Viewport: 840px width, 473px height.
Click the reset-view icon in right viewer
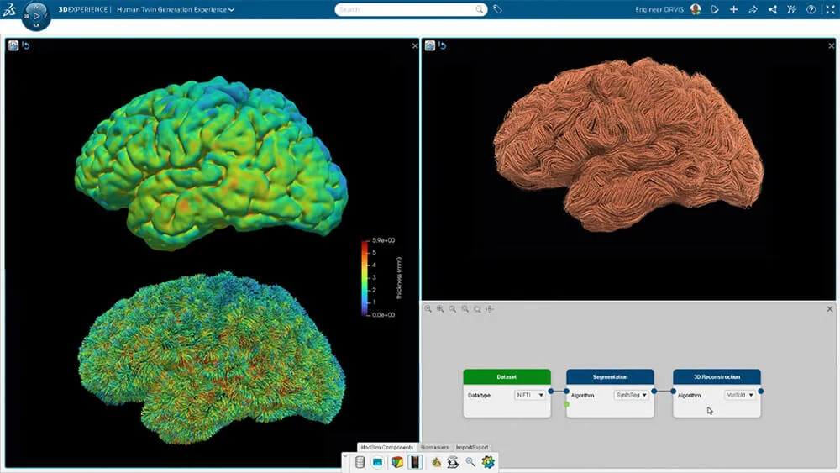click(x=442, y=45)
